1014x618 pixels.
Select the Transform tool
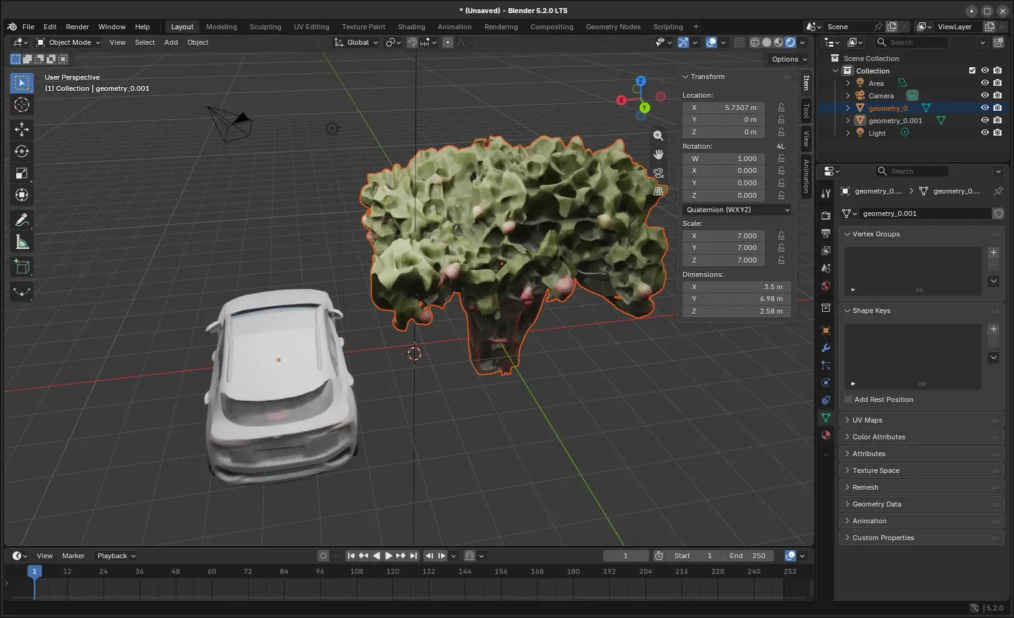coord(22,195)
